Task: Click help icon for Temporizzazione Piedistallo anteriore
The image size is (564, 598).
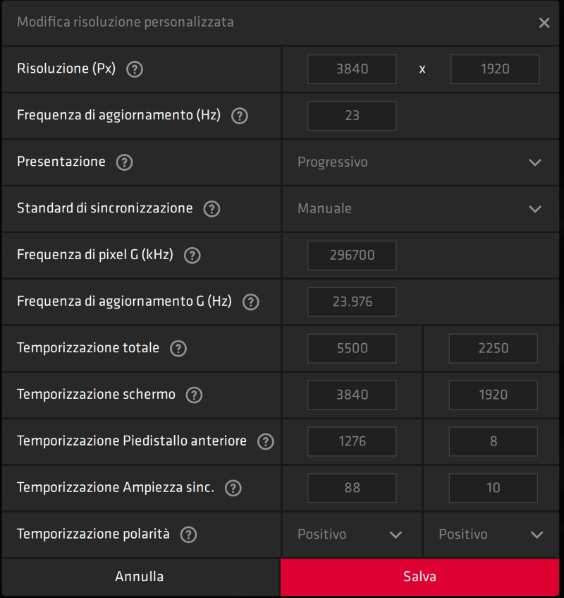Action: click(x=266, y=442)
